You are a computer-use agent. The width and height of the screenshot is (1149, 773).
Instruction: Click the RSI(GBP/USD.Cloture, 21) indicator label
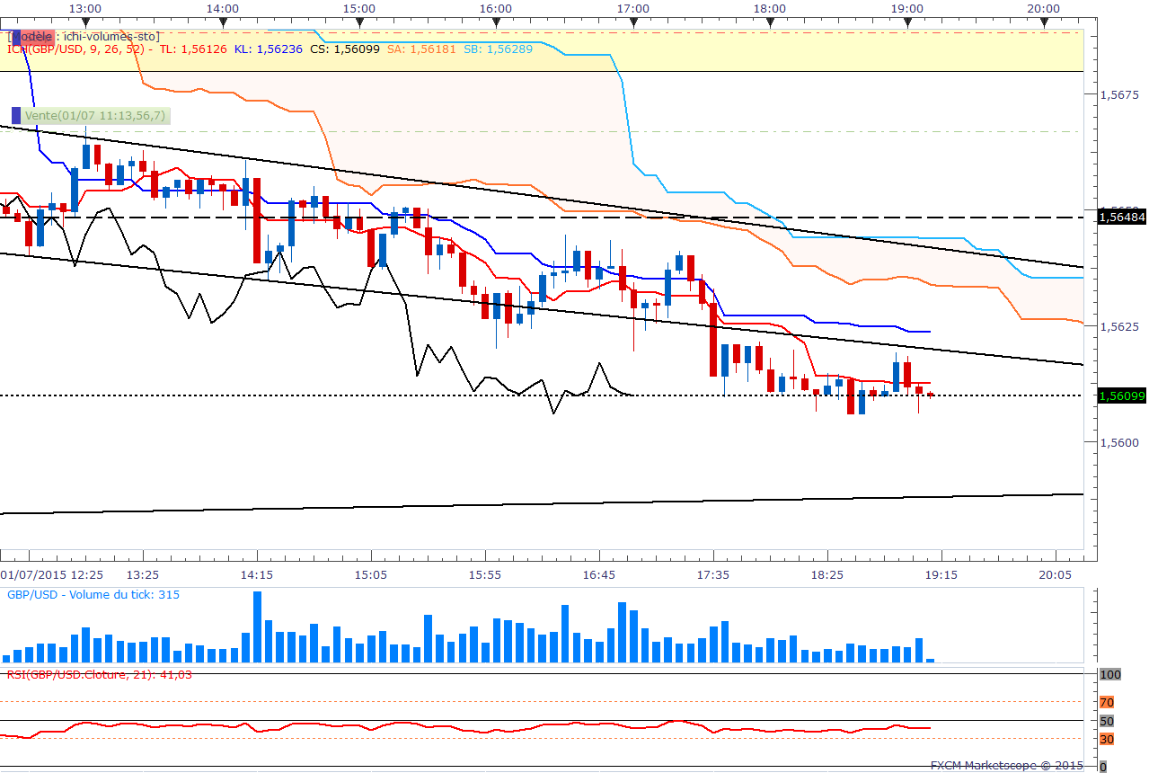(x=100, y=673)
